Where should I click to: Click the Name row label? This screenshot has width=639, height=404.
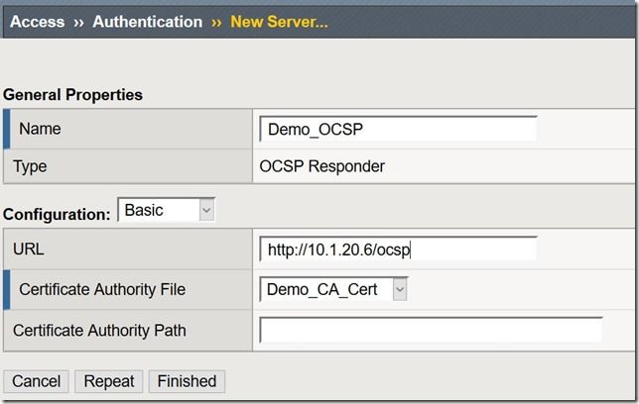click(x=39, y=129)
